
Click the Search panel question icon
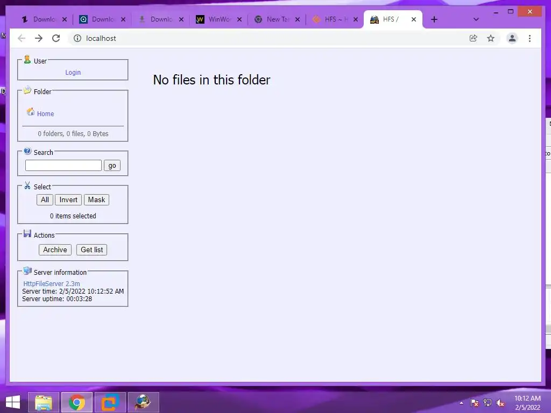pos(27,151)
